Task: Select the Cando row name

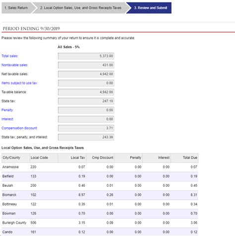Action: [7, 232]
